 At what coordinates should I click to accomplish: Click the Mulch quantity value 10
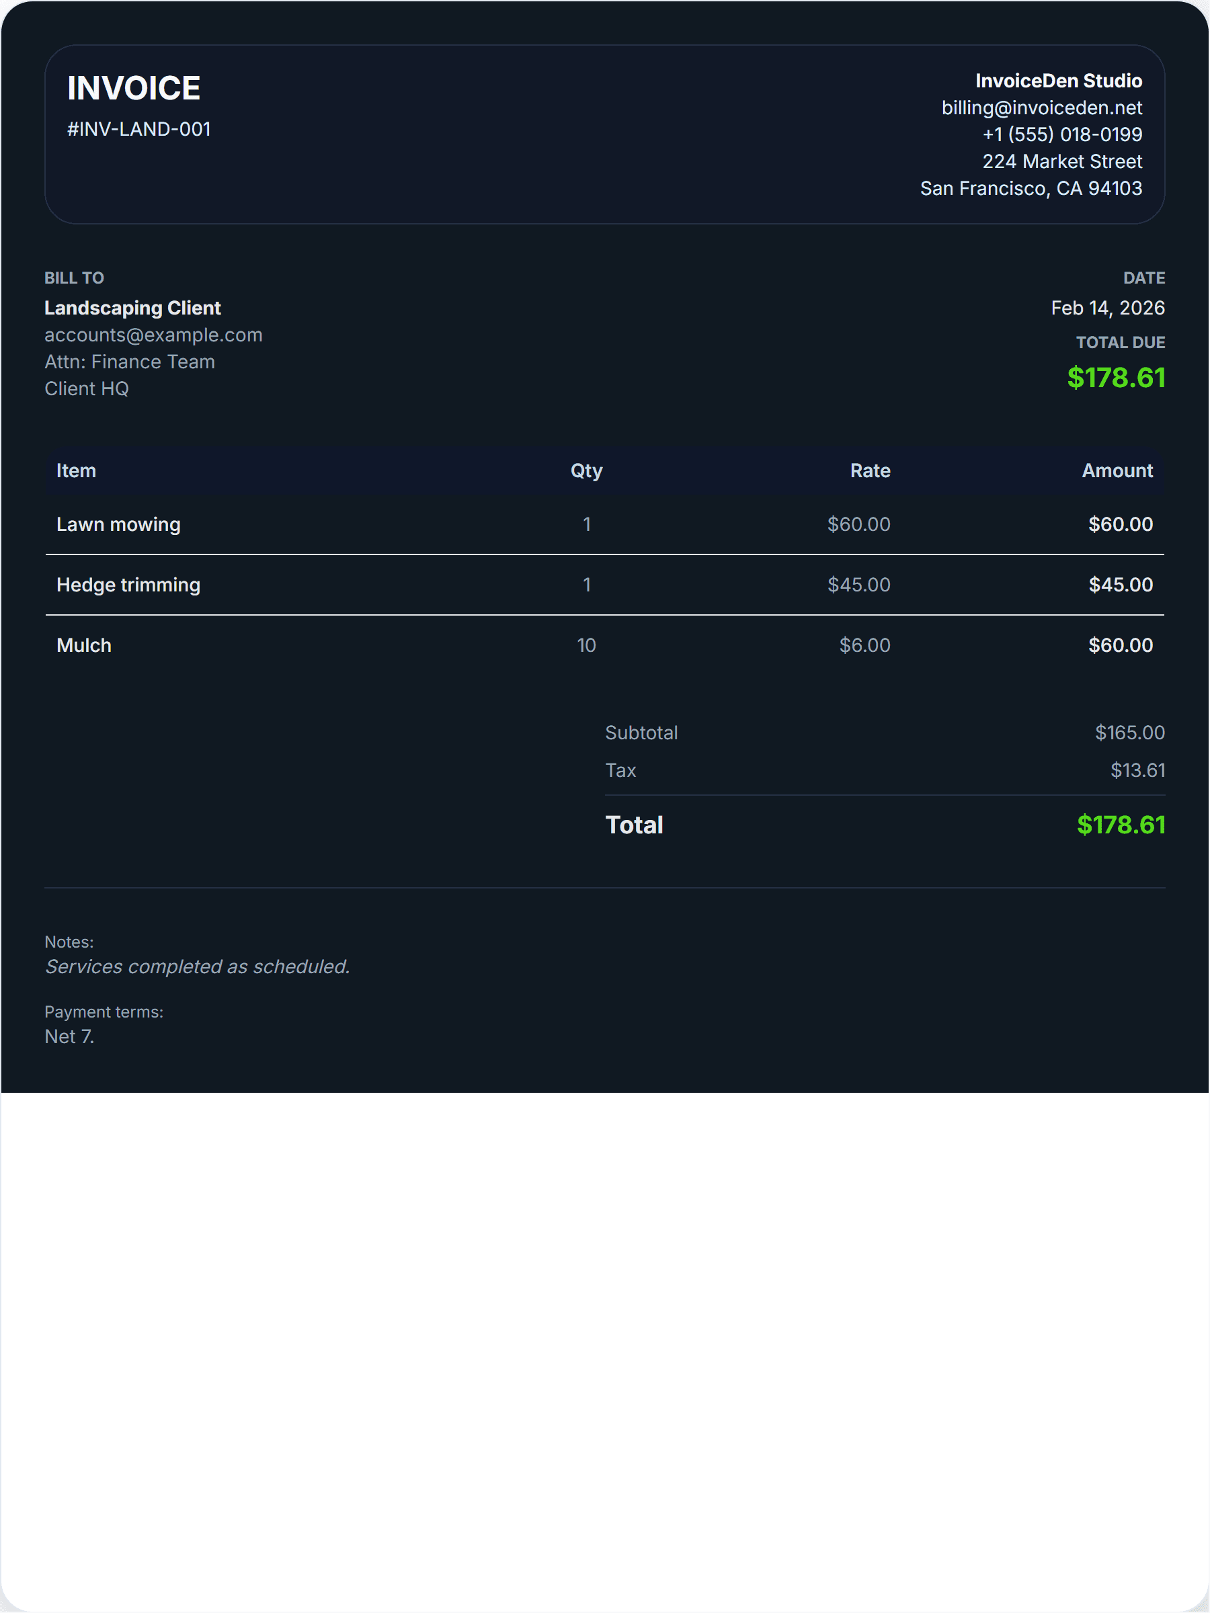(x=586, y=645)
